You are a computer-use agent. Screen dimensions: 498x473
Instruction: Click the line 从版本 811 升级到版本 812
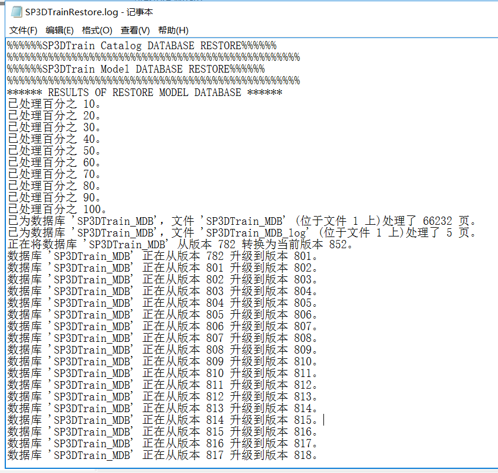162,386
